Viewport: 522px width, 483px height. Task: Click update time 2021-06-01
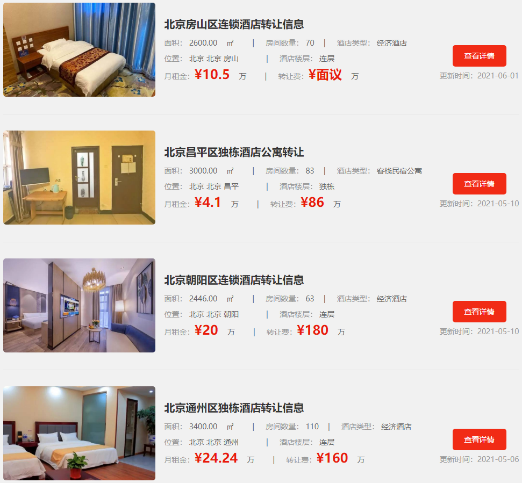pyautogui.click(x=498, y=76)
